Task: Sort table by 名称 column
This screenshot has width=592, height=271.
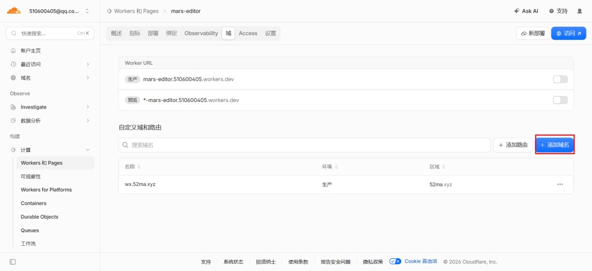Action: coord(133,167)
